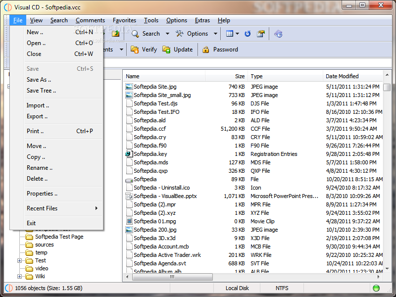Click the video folder icon in tree
This screenshot has height=297, width=396.
coord(29,268)
